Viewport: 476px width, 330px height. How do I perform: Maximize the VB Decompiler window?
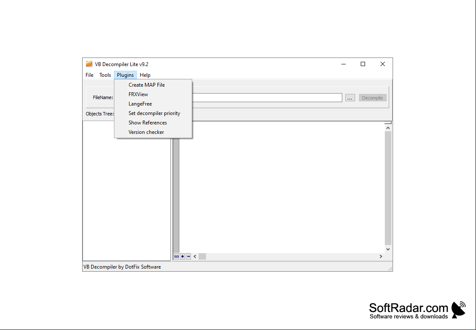(363, 64)
